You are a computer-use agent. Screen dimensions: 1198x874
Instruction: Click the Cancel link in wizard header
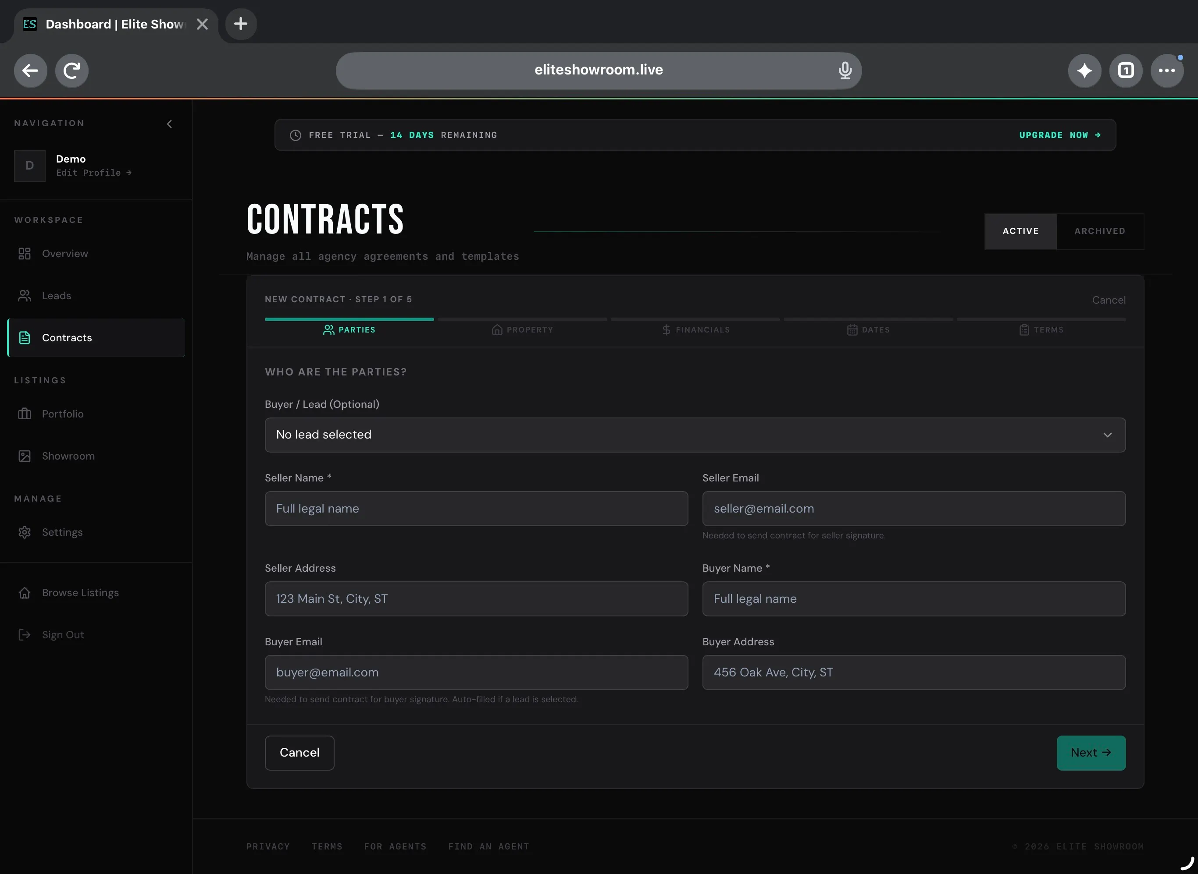(1109, 300)
